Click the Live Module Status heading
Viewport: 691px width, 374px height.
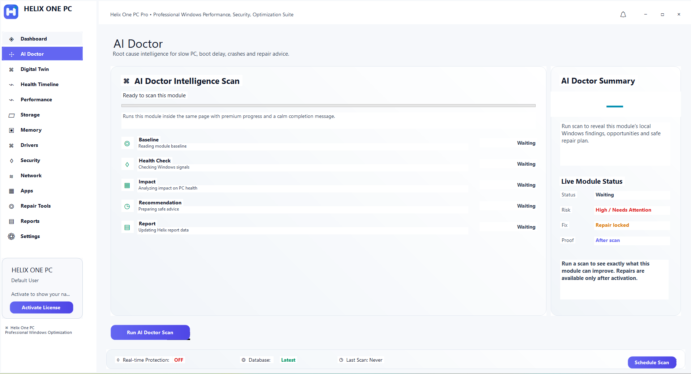(x=592, y=182)
